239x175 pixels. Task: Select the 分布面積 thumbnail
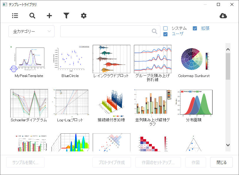click(194, 103)
